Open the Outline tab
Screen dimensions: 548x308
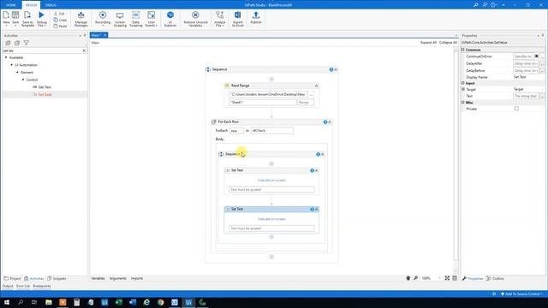pyautogui.click(x=496, y=278)
